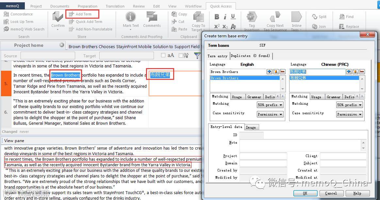Click the Subject entry-level field
This screenshot has width=380, height=200.
(343, 163)
